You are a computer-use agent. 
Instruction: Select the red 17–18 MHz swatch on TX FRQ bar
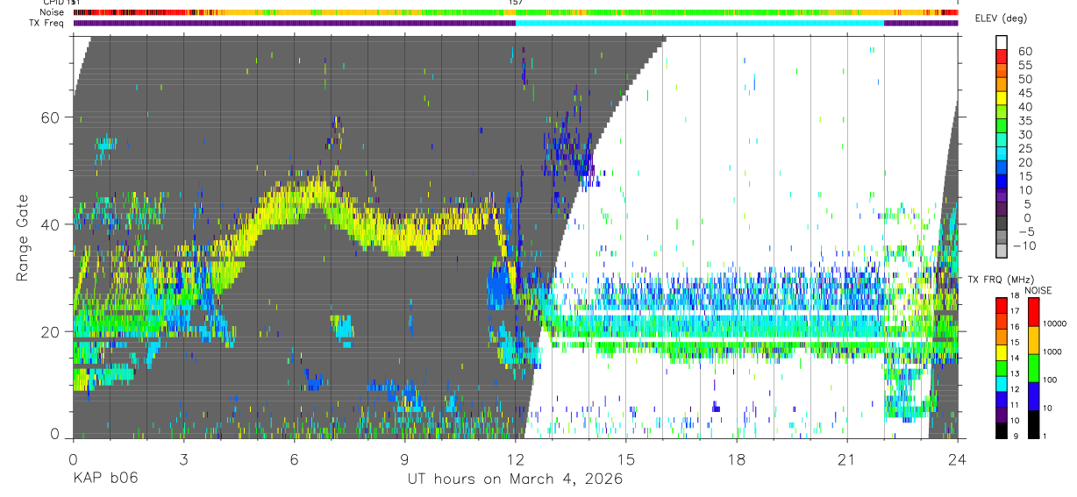[x=1002, y=305]
